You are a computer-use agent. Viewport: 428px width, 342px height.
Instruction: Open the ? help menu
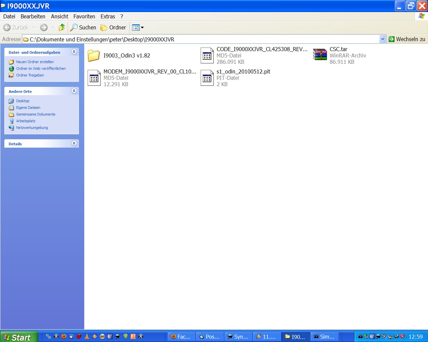click(122, 16)
